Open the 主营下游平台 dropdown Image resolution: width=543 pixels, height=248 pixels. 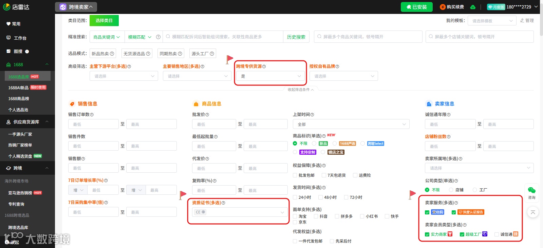pos(124,76)
